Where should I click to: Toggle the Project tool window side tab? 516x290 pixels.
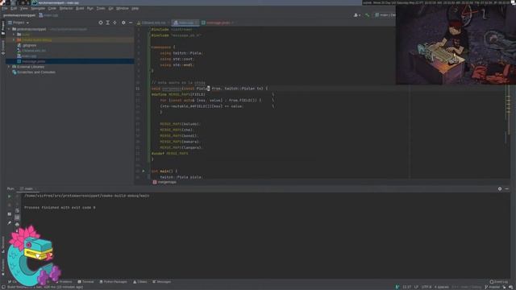coord(3,28)
